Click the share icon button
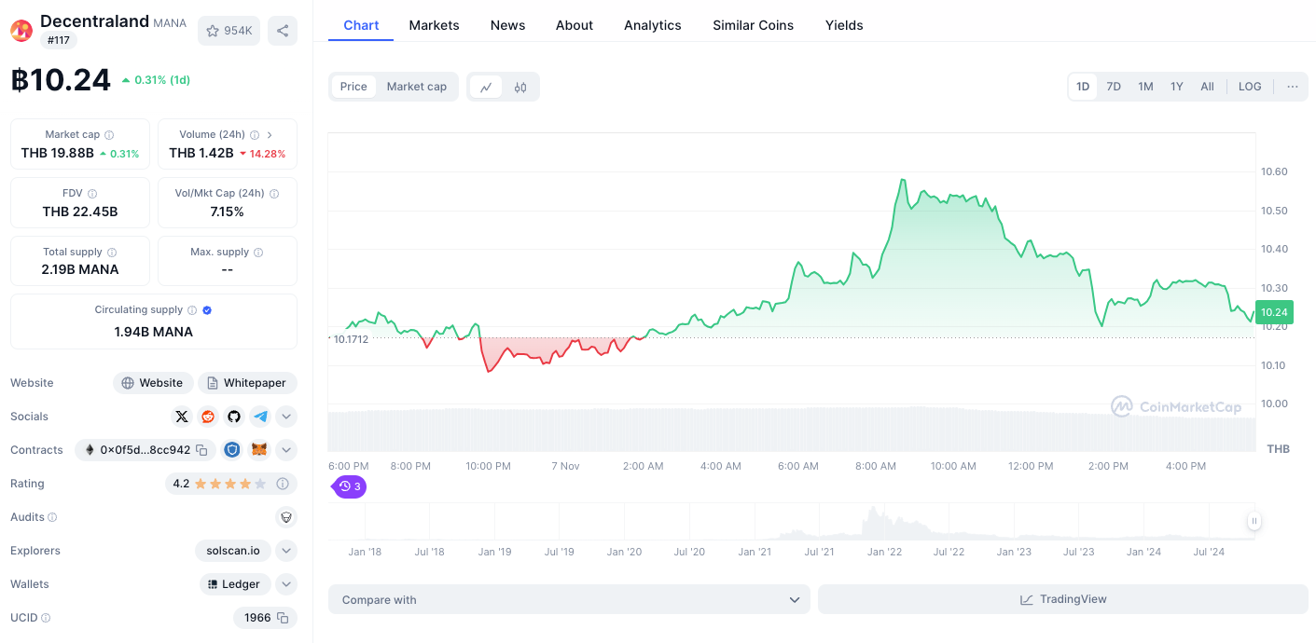The width and height of the screenshot is (1316, 643). (283, 31)
